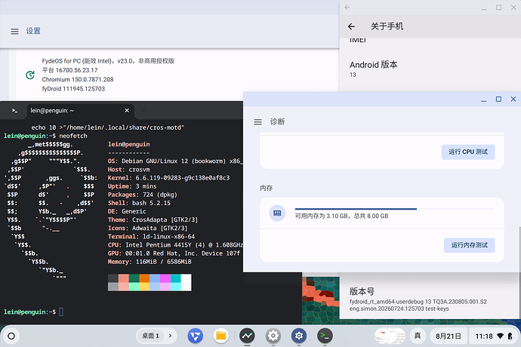The height and width of the screenshot is (347, 521).
Task: Open the Files app on shelf
Action: (221, 336)
